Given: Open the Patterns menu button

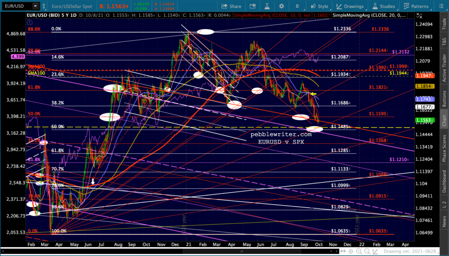Looking at the screenshot, I should [x=416, y=6].
